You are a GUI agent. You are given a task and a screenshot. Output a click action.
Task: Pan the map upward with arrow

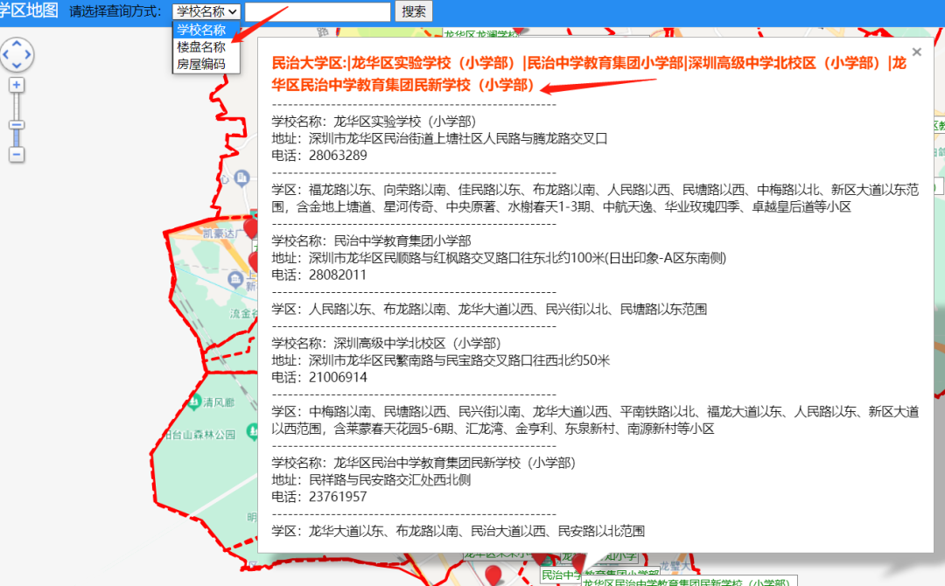point(17,44)
